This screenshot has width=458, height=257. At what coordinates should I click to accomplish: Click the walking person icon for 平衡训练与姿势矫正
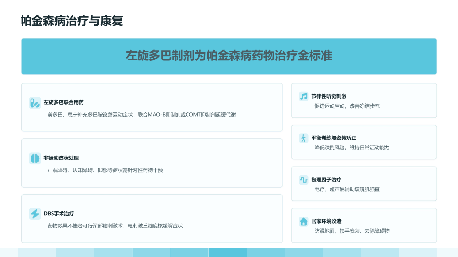tap(303, 138)
